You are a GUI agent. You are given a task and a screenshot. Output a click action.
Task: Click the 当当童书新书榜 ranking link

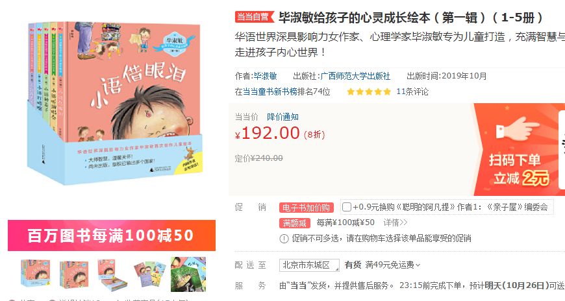[x=267, y=91]
